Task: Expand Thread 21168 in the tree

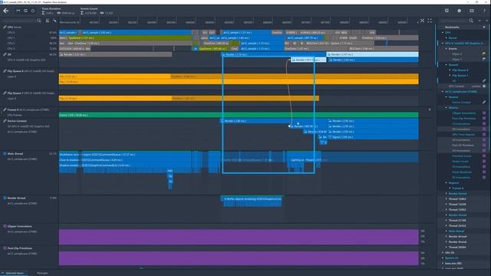Action: point(447,220)
